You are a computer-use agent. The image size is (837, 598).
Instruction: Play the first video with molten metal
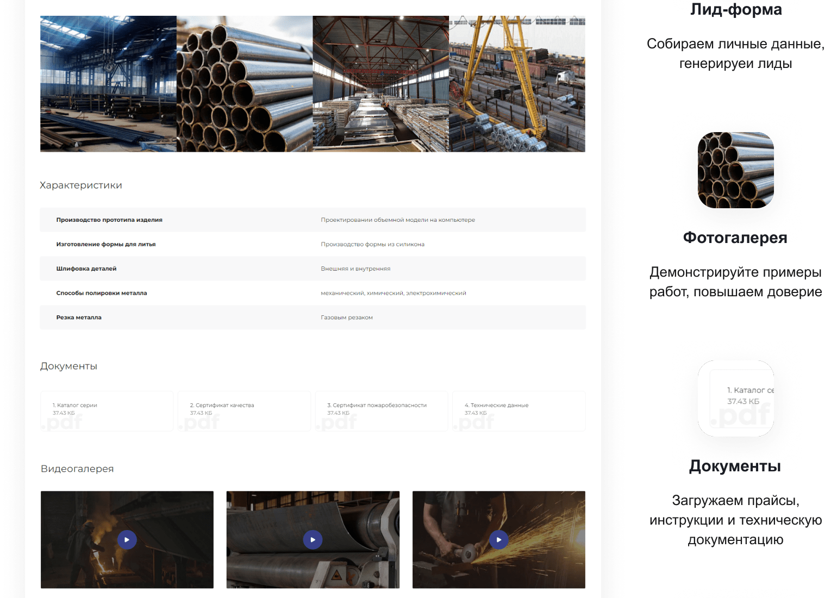pos(127,540)
